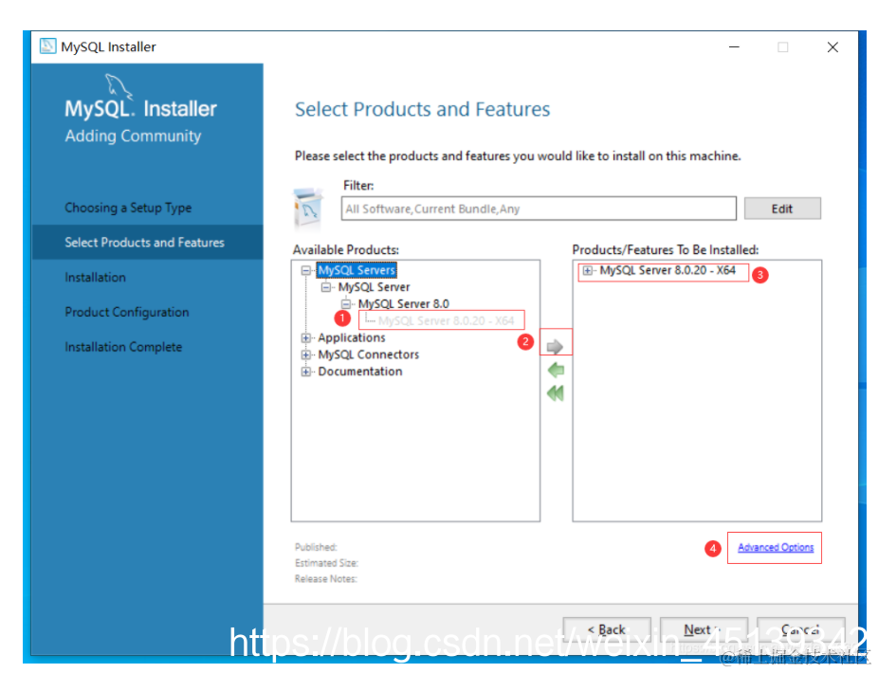This screenshot has height=673, width=878.
Task: Select MySQL Servers in Available Products
Action: pyautogui.click(x=357, y=270)
